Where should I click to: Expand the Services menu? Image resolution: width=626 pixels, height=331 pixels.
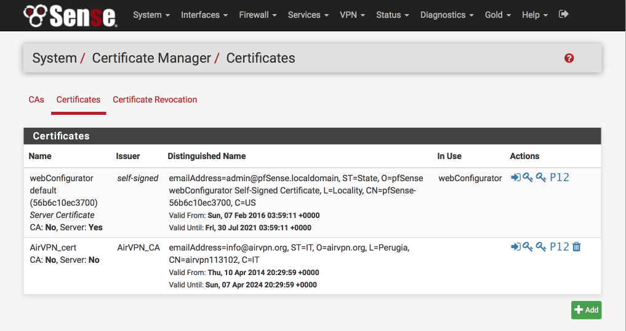pos(308,15)
